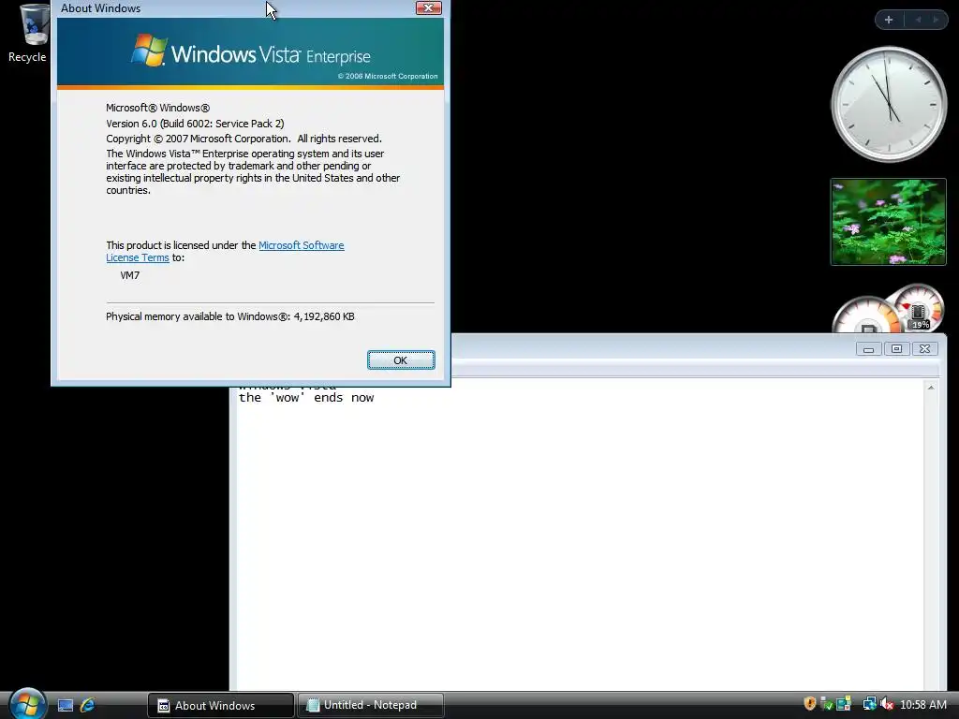Open the Start menu orb
This screenshot has width=959, height=719.
pos(27,704)
